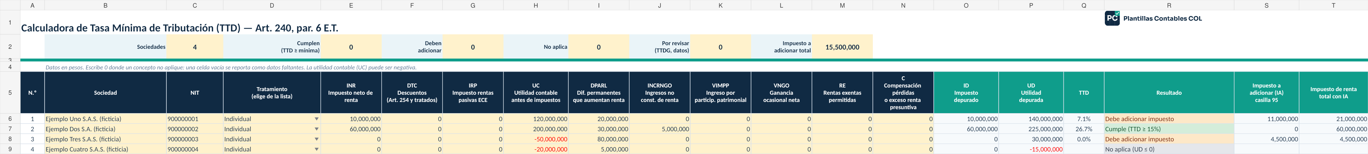This screenshot has width=1368, height=154.
Task: Select row 5 header
Action: coord(10,93)
